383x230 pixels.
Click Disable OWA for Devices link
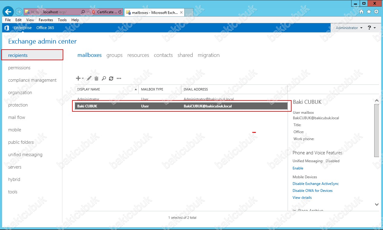313,191
